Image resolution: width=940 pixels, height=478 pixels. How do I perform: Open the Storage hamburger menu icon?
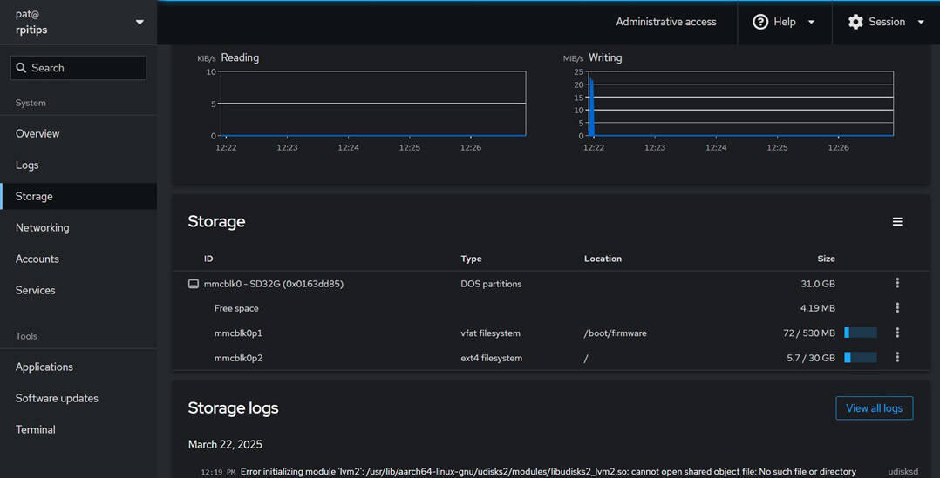(896, 222)
